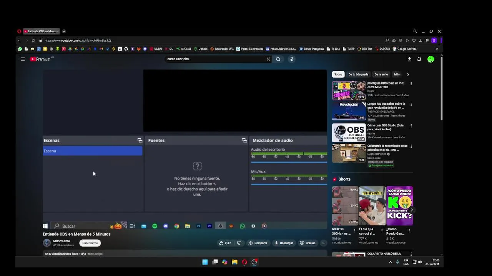Screen dimensions: 492x276
Task: Select the 'Escena' row in the video
Action: (x=93, y=151)
